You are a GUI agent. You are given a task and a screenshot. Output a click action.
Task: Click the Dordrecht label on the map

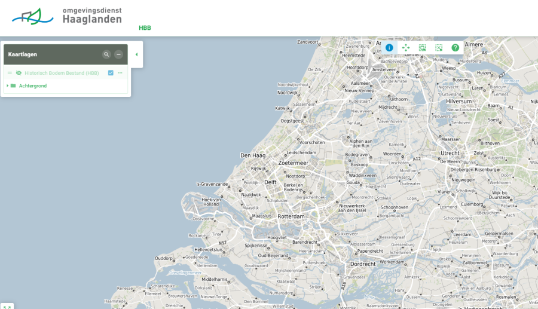363,264
